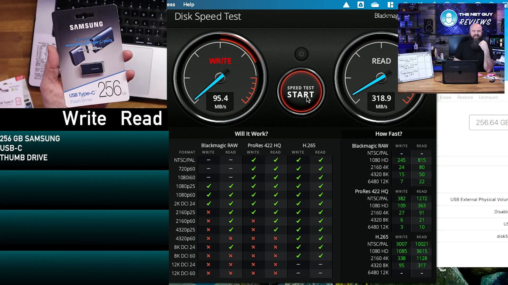Click the Samsung 256GB flash drive video
The height and width of the screenshot is (285, 508).
pyautogui.click(x=83, y=54)
